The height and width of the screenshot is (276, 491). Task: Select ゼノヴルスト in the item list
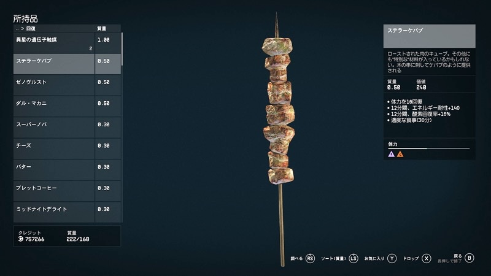point(67,85)
